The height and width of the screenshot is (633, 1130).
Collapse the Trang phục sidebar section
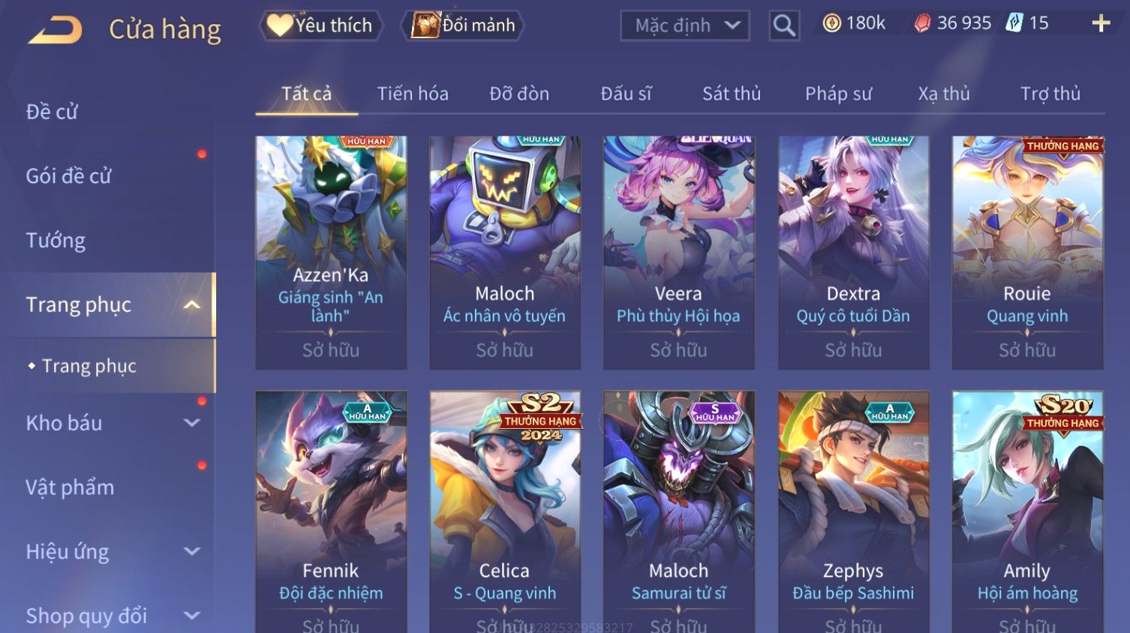tap(192, 304)
